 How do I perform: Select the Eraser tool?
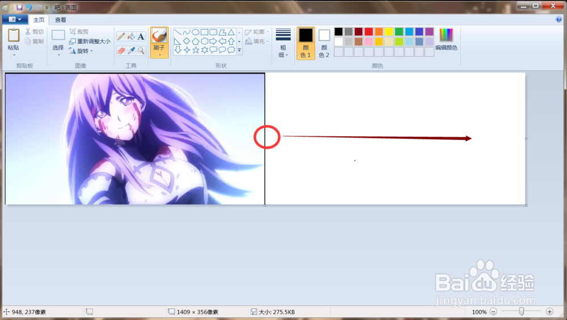(121, 50)
